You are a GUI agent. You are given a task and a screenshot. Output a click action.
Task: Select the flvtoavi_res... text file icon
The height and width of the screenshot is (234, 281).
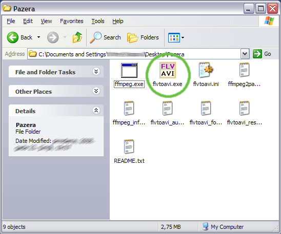click(244, 108)
